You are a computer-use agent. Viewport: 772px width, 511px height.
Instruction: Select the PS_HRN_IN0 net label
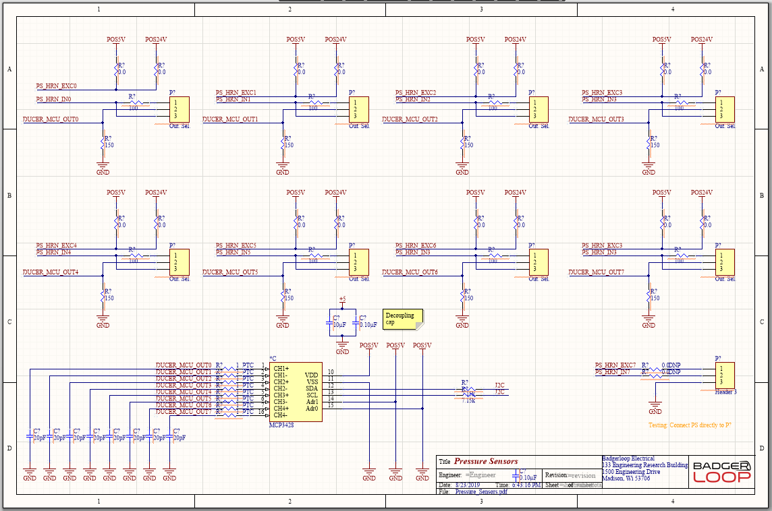(53, 99)
